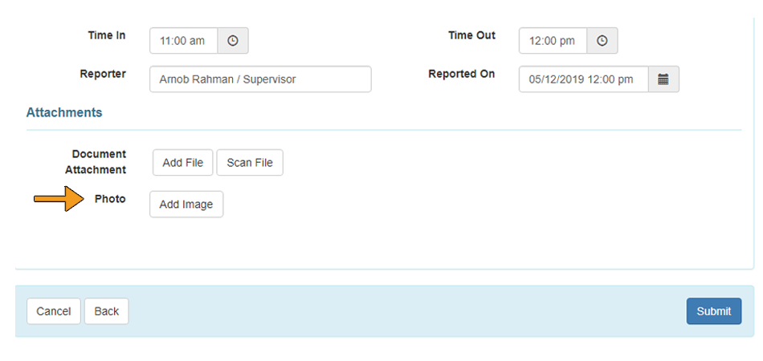Go back using the Back button

click(x=107, y=311)
